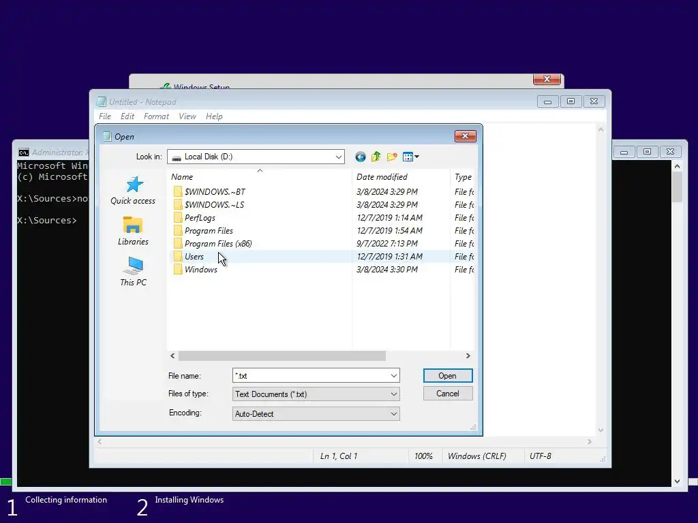
Task: Select This PC in sidebar
Action: 133,271
